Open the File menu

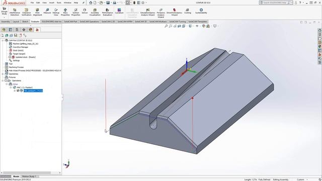(32, 3)
